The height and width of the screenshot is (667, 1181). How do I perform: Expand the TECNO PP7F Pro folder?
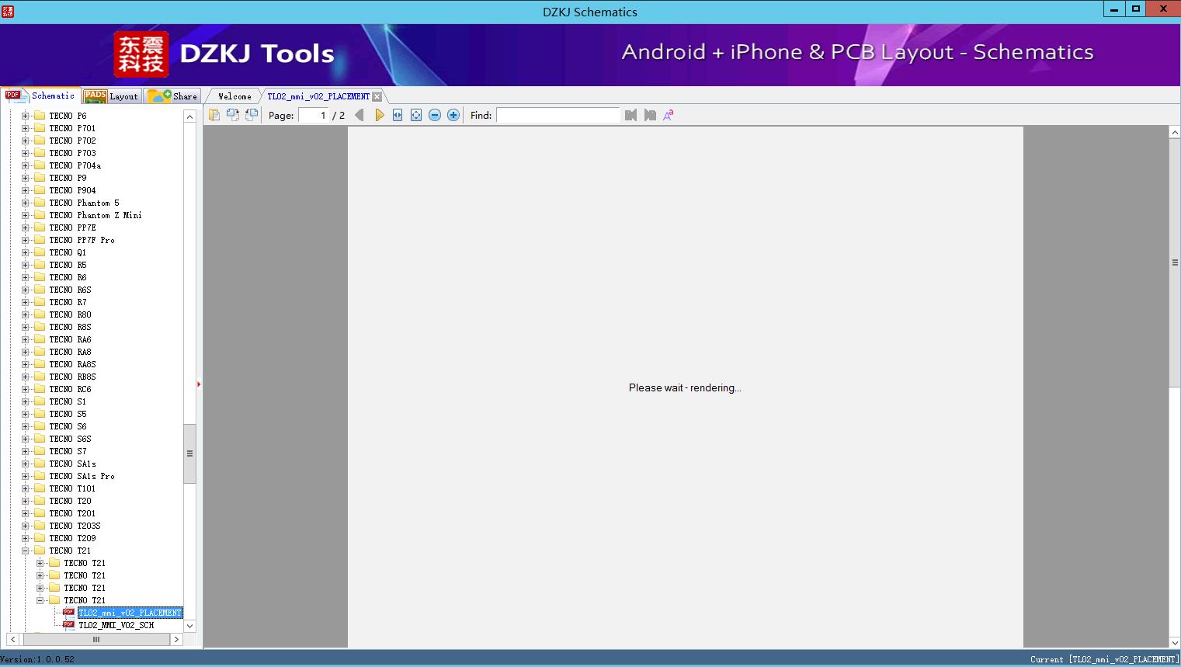[x=25, y=240]
